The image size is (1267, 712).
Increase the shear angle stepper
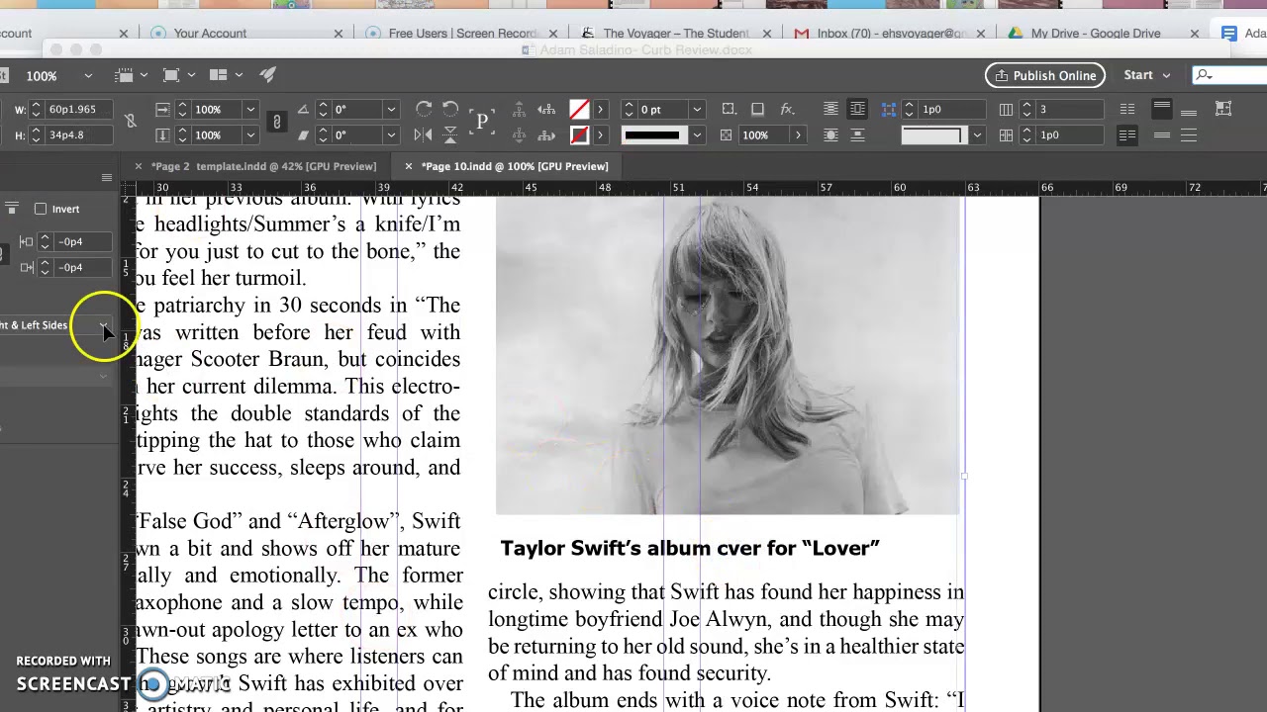tap(324, 131)
